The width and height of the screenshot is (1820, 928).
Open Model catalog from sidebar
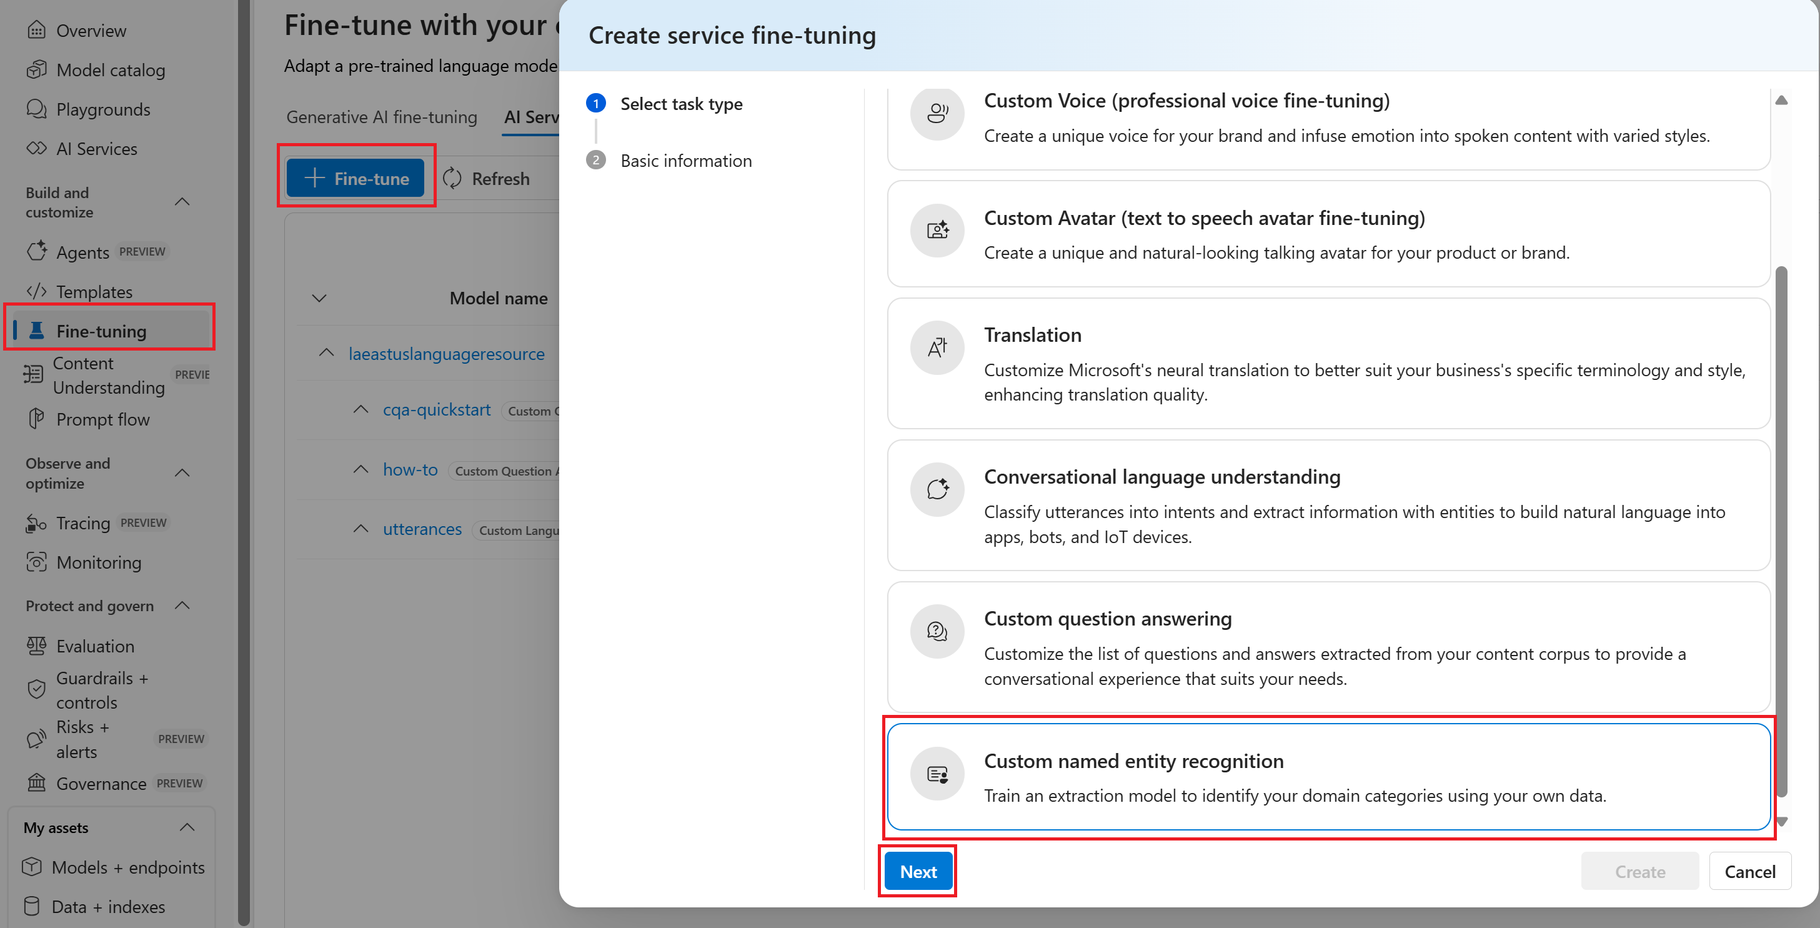(x=110, y=70)
